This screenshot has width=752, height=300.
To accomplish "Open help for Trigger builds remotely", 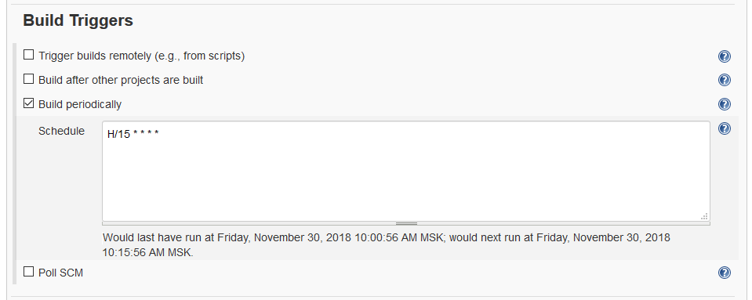I will click(725, 56).
